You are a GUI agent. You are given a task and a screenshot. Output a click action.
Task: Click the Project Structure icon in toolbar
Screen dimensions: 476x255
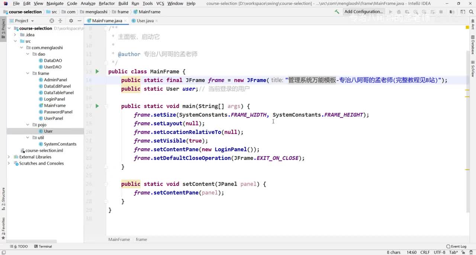coord(451,11)
